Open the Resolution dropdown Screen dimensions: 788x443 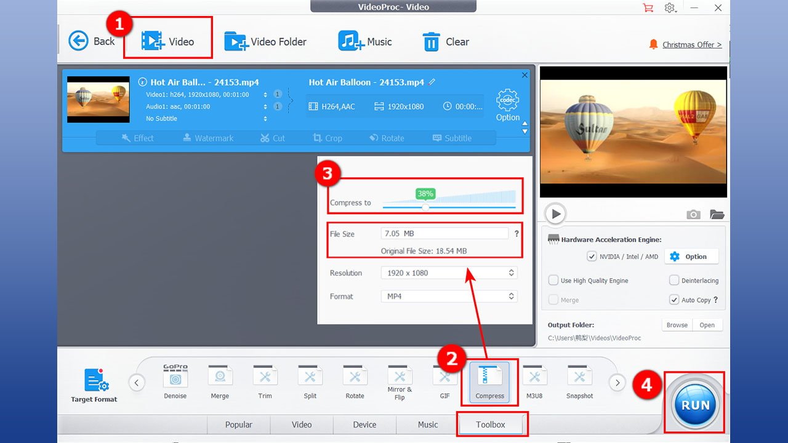449,273
